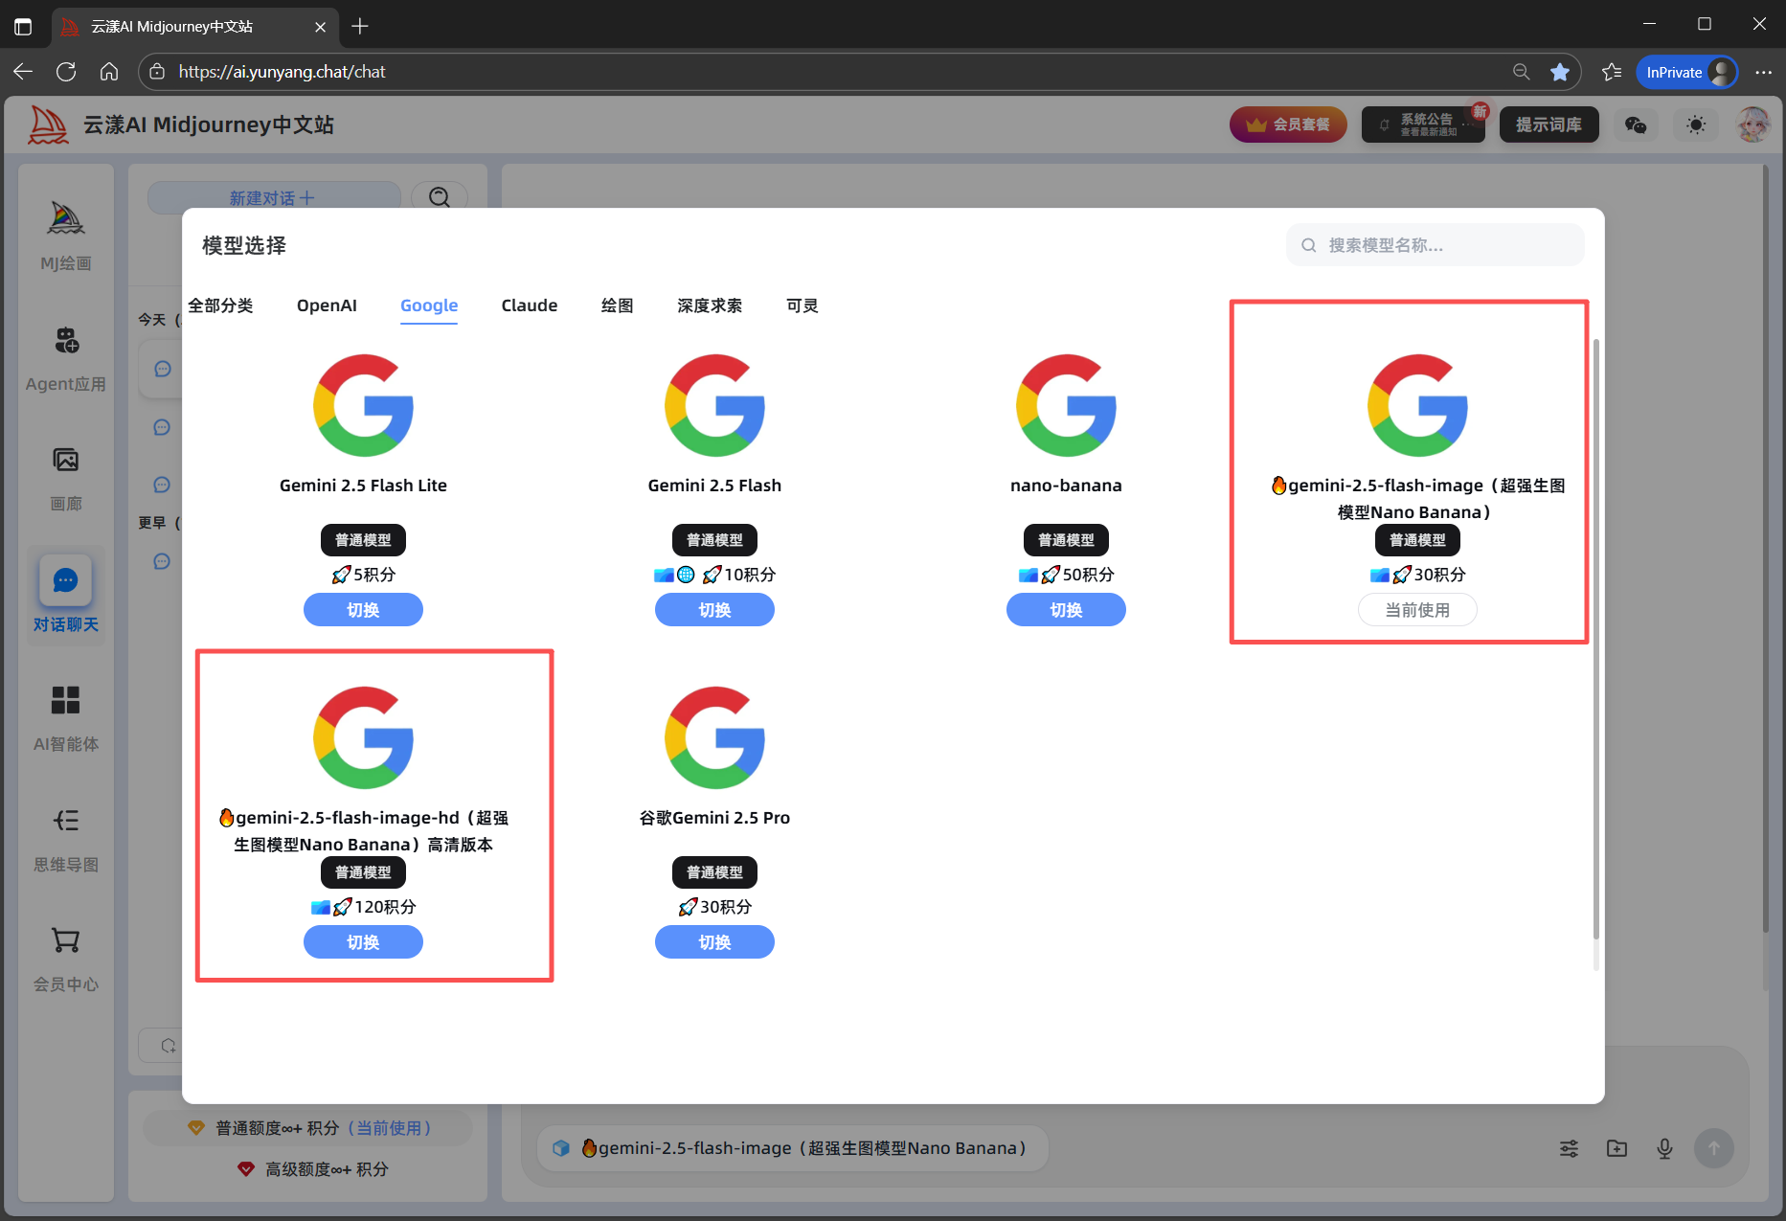Image resolution: width=1786 pixels, height=1221 pixels.
Task: Click the conversation search icon
Action: pos(440,196)
